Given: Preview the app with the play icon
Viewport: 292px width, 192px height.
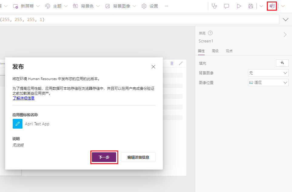Looking at the screenshot, I should pyautogui.click(x=239, y=6).
